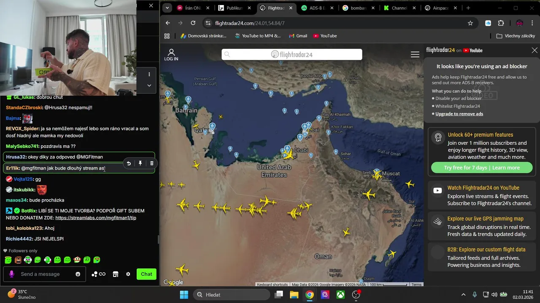Open YouTube bookmark
Image resolution: width=540 pixels, height=303 pixels.
pos(325,36)
